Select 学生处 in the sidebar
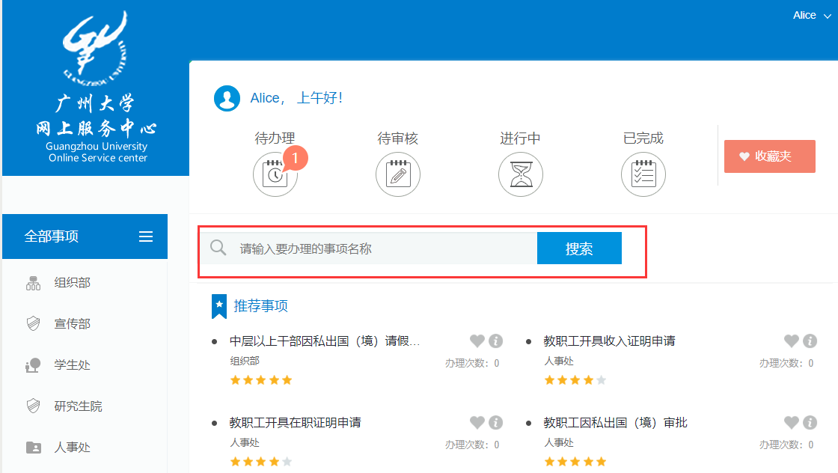 coord(72,365)
